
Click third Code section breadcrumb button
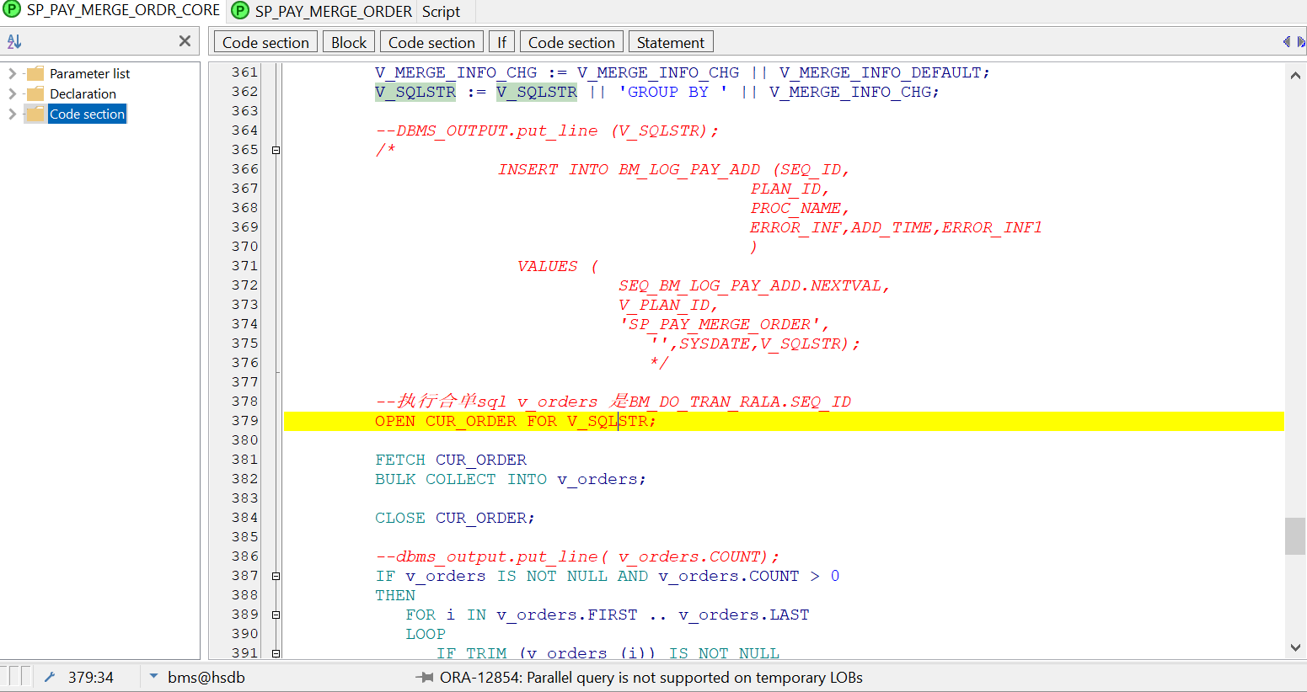[x=571, y=42]
